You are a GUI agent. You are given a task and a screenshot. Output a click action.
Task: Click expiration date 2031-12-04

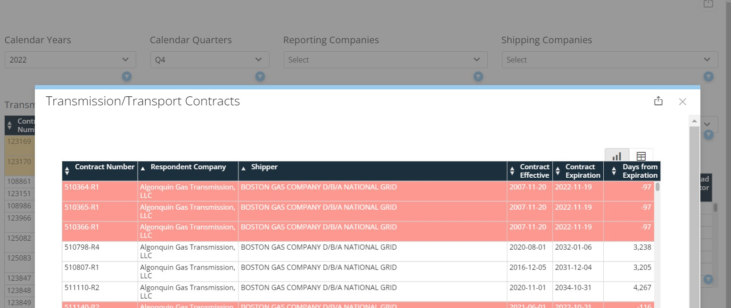573,268
